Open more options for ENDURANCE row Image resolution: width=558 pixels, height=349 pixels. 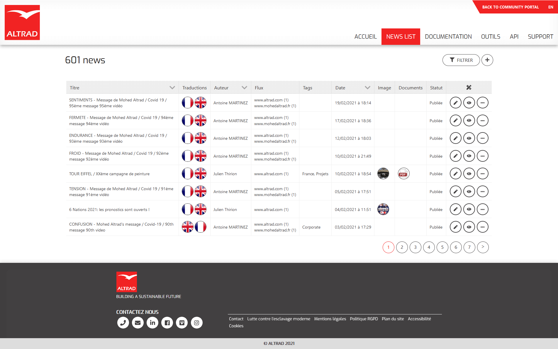(x=482, y=138)
